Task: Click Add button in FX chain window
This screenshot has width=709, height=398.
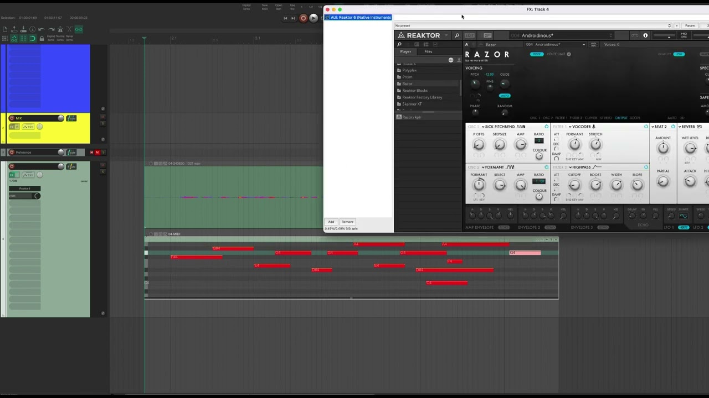Action: (331, 222)
